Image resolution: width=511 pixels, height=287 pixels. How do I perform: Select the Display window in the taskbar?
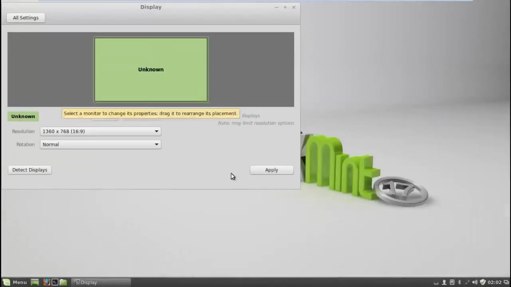click(x=101, y=282)
